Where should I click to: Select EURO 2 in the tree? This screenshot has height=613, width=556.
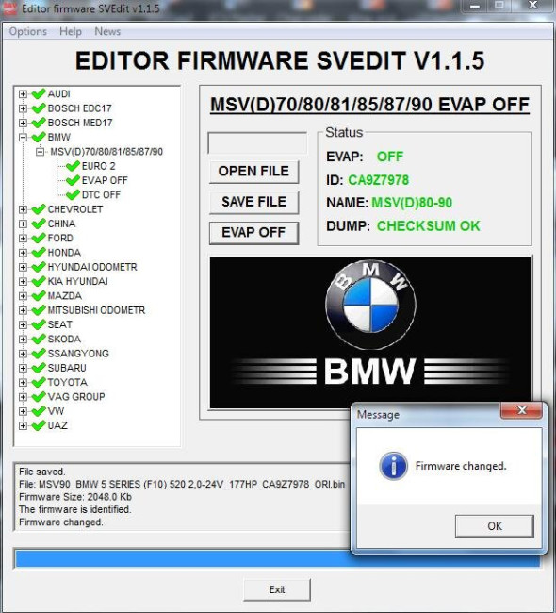point(98,166)
